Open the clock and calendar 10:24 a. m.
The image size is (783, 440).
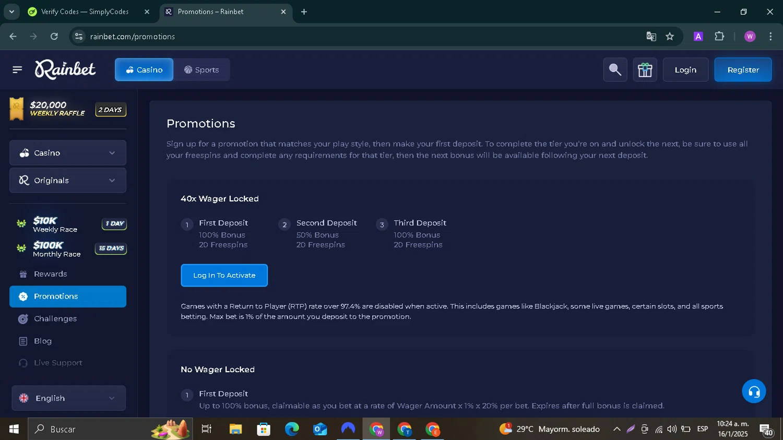point(733,429)
